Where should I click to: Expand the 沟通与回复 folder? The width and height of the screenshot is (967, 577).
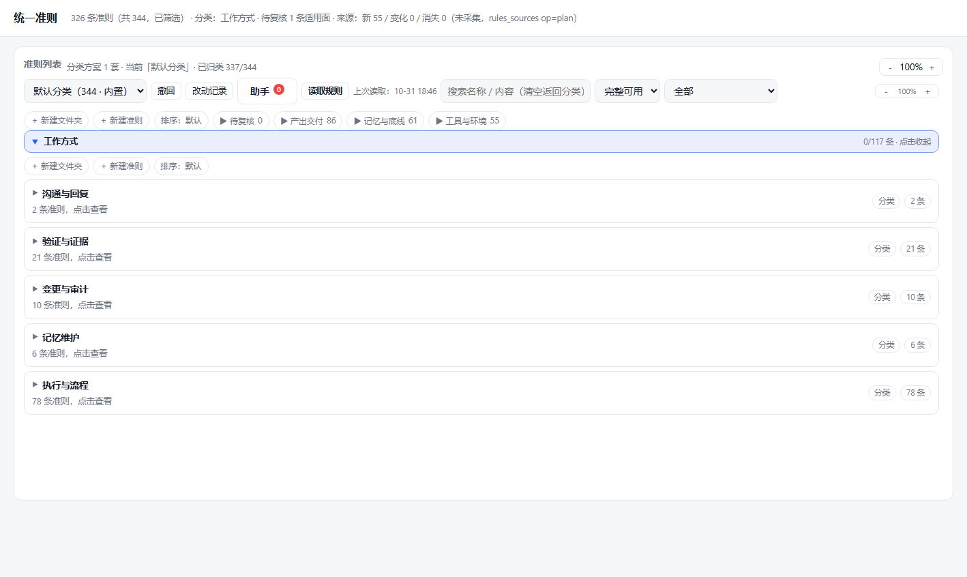[x=481, y=201]
